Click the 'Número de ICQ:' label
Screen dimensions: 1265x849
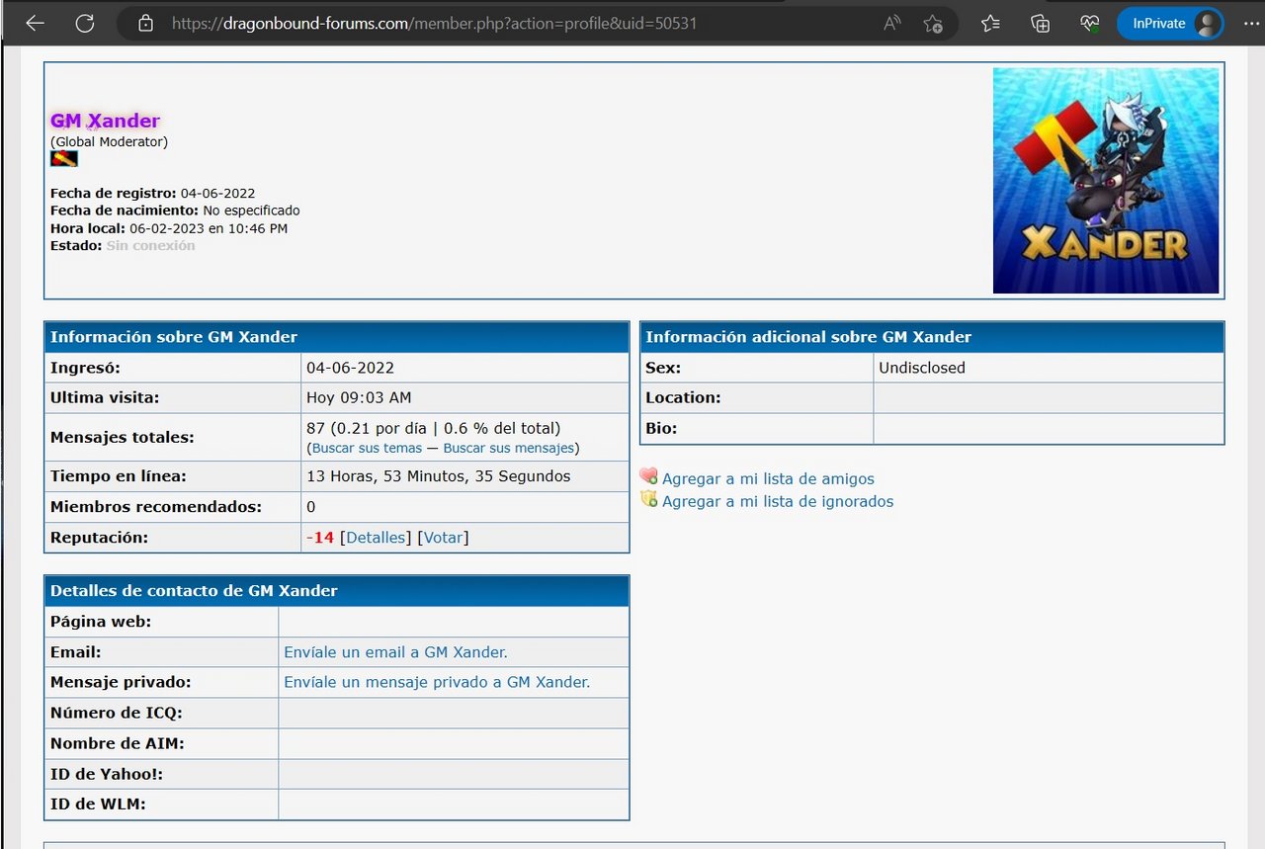[117, 713]
